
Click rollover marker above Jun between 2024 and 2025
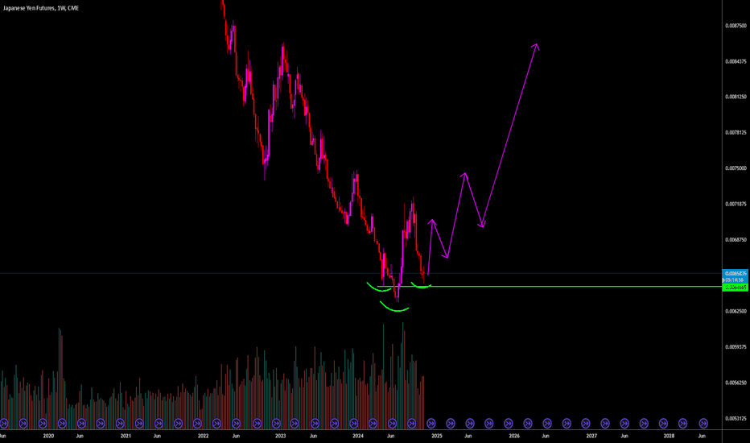(x=392, y=424)
